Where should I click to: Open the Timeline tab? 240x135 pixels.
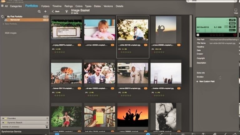(57, 6)
